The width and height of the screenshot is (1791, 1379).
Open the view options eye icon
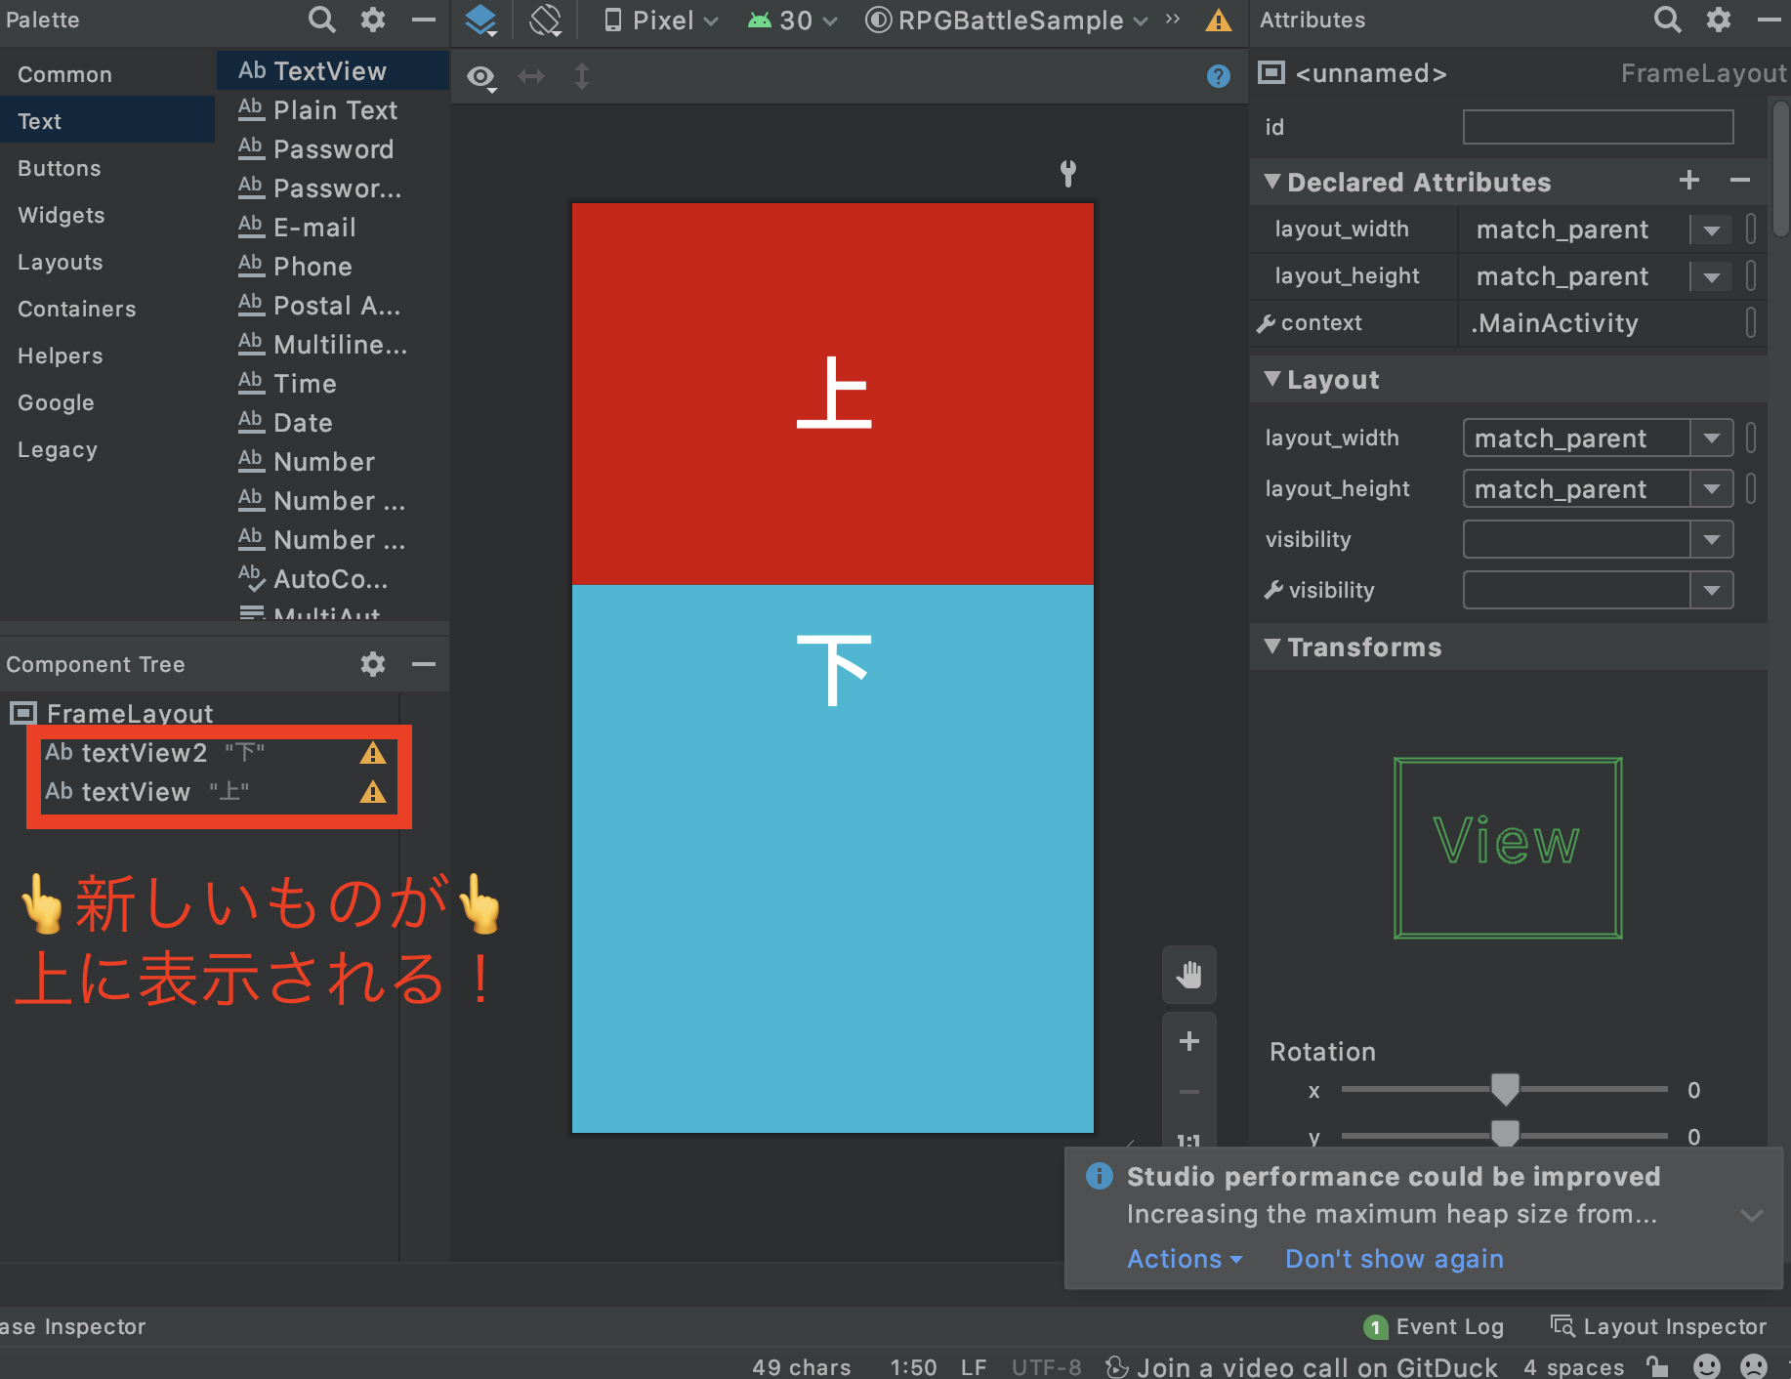pyautogui.click(x=481, y=77)
